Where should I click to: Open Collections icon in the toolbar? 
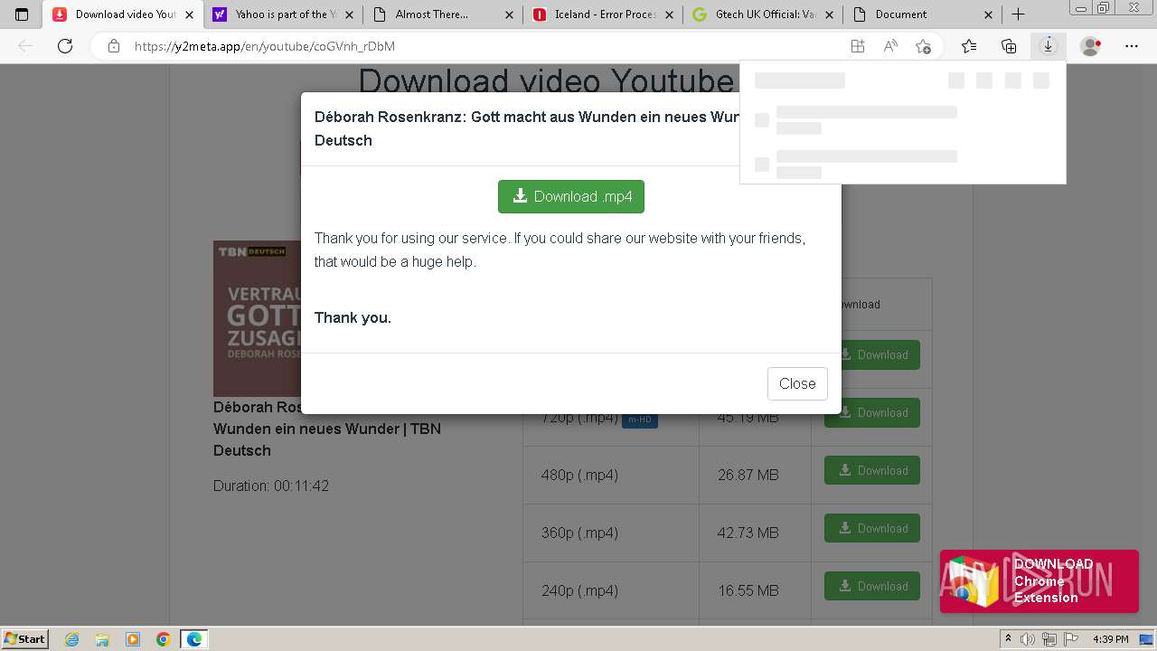[1009, 46]
